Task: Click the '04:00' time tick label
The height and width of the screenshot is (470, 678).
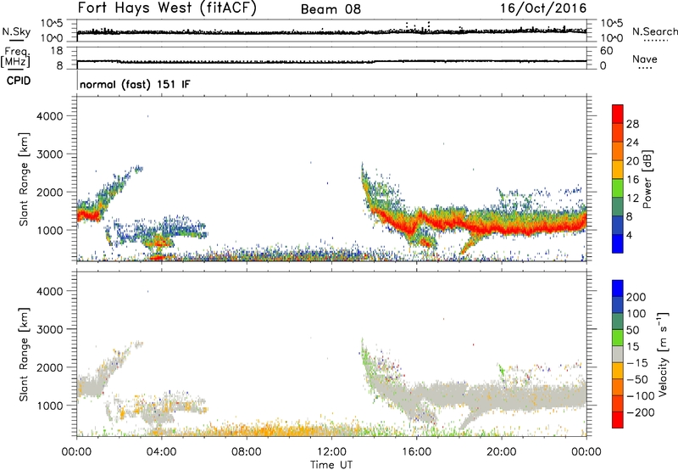Action: click(161, 452)
